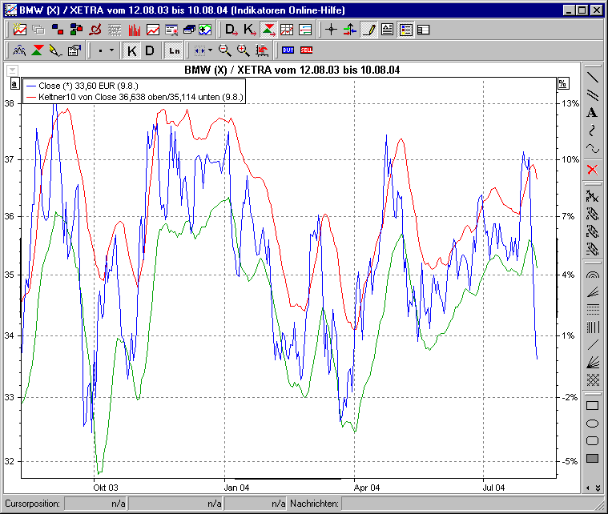Select the rectangle shape tool
This screenshot has height=514, width=608.
[592, 405]
